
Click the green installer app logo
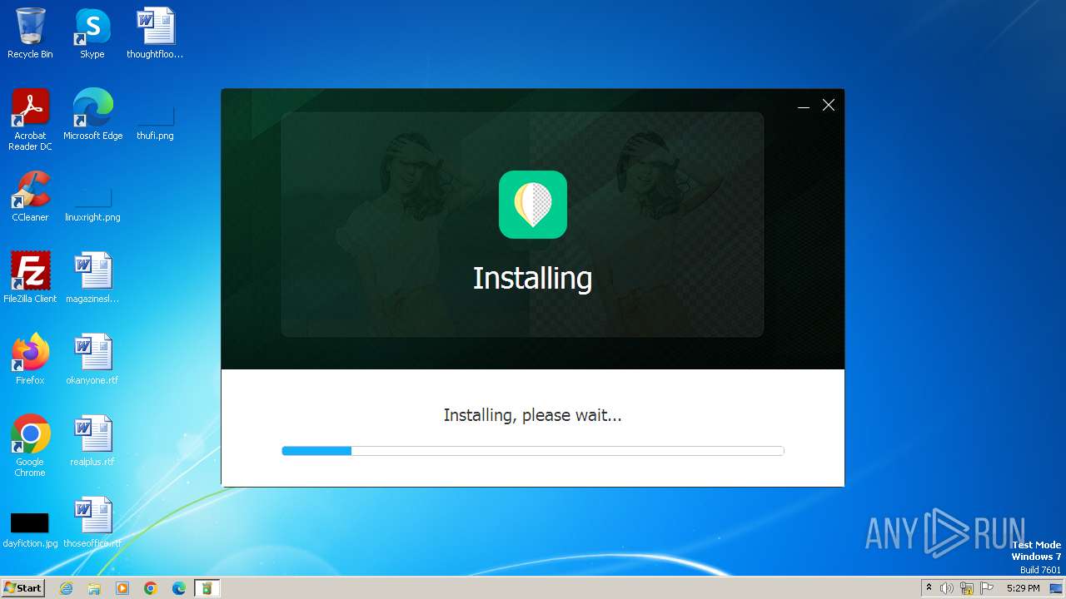point(533,205)
